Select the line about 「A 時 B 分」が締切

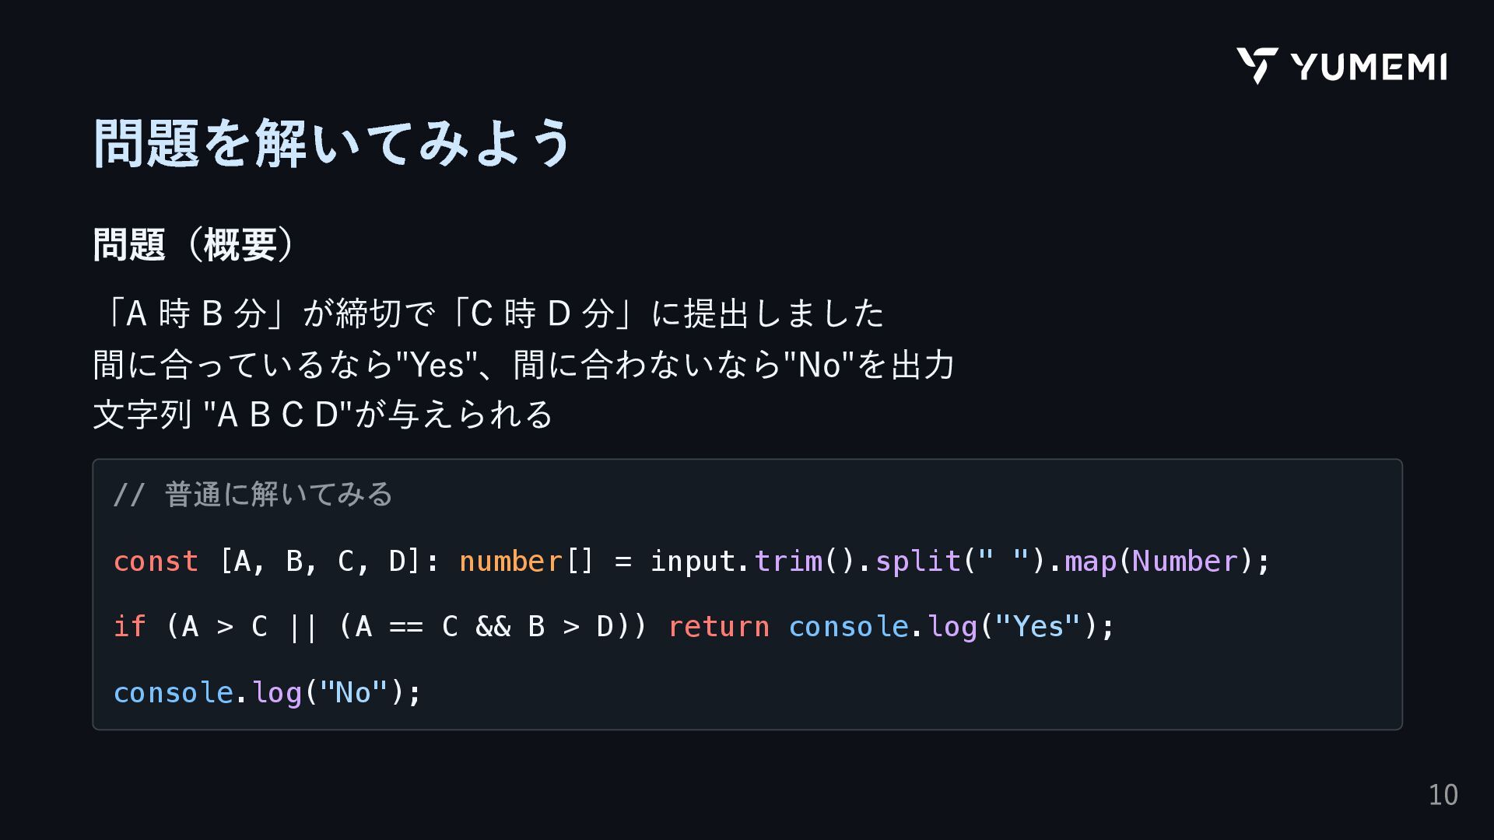[489, 313]
